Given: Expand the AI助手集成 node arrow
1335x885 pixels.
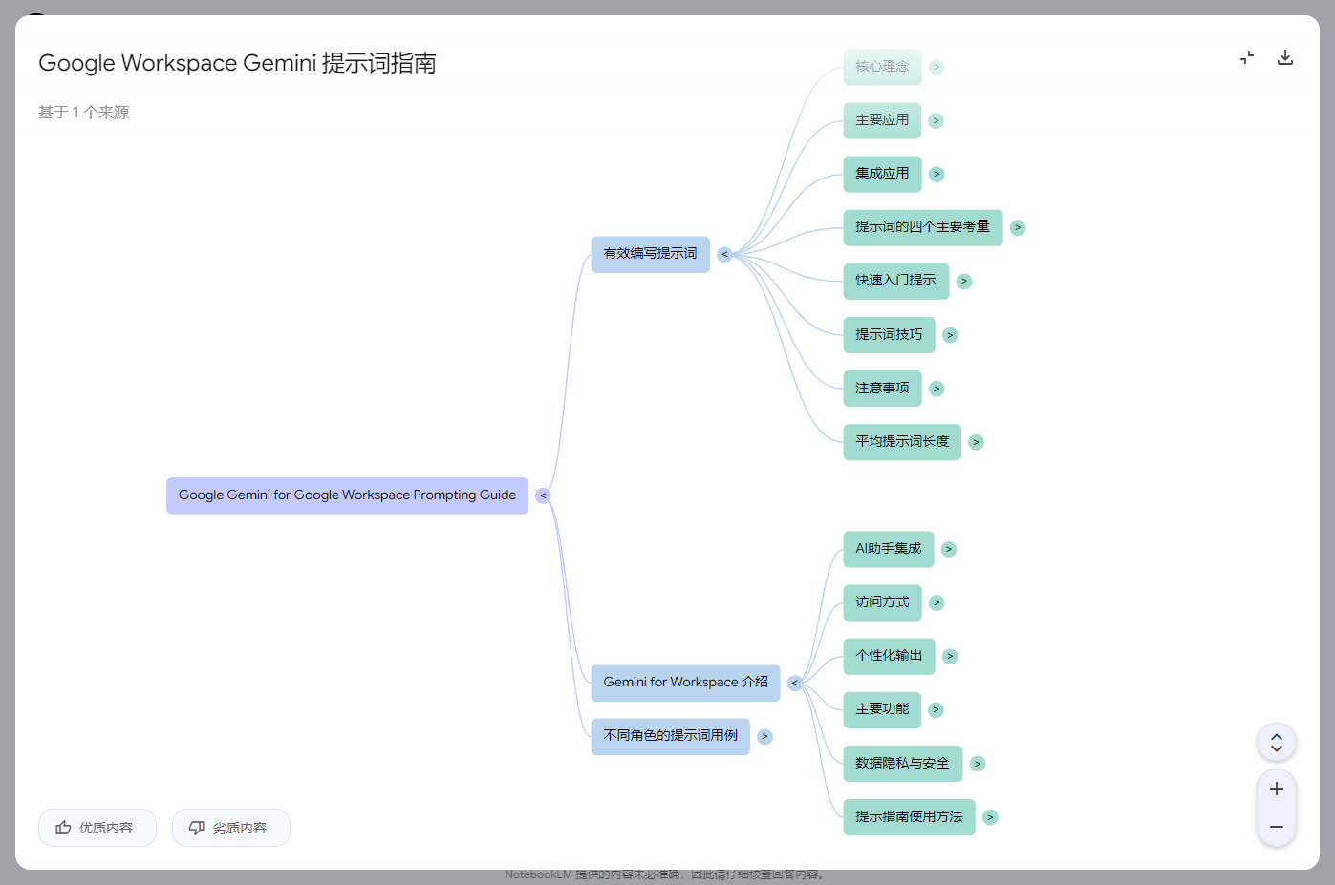Looking at the screenshot, I should point(949,549).
